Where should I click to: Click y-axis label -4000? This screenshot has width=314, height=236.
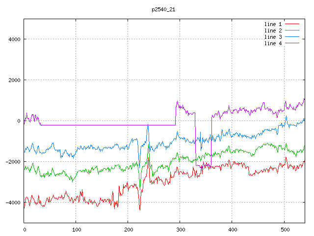(x=13, y=203)
